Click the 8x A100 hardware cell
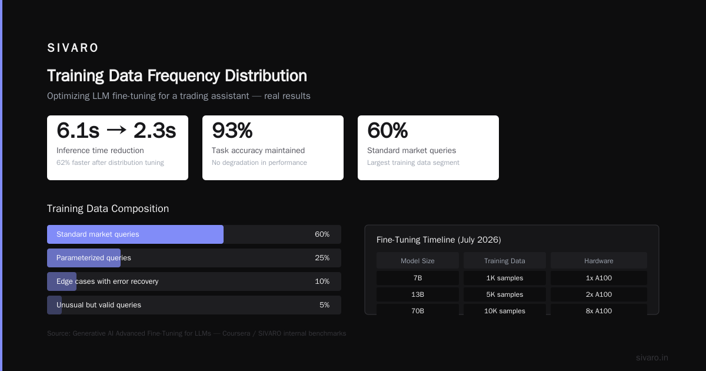Image resolution: width=706 pixels, height=371 pixels. (x=599, y=310)
